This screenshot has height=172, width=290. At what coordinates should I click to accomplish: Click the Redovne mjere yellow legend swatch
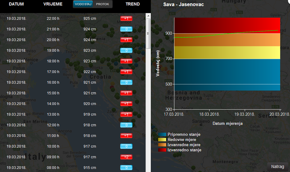point(162,140)
